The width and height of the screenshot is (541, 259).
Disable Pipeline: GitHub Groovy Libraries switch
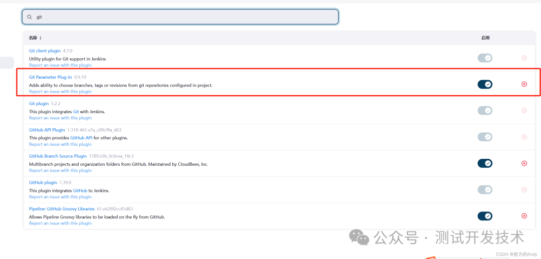(x=485, y=216)
